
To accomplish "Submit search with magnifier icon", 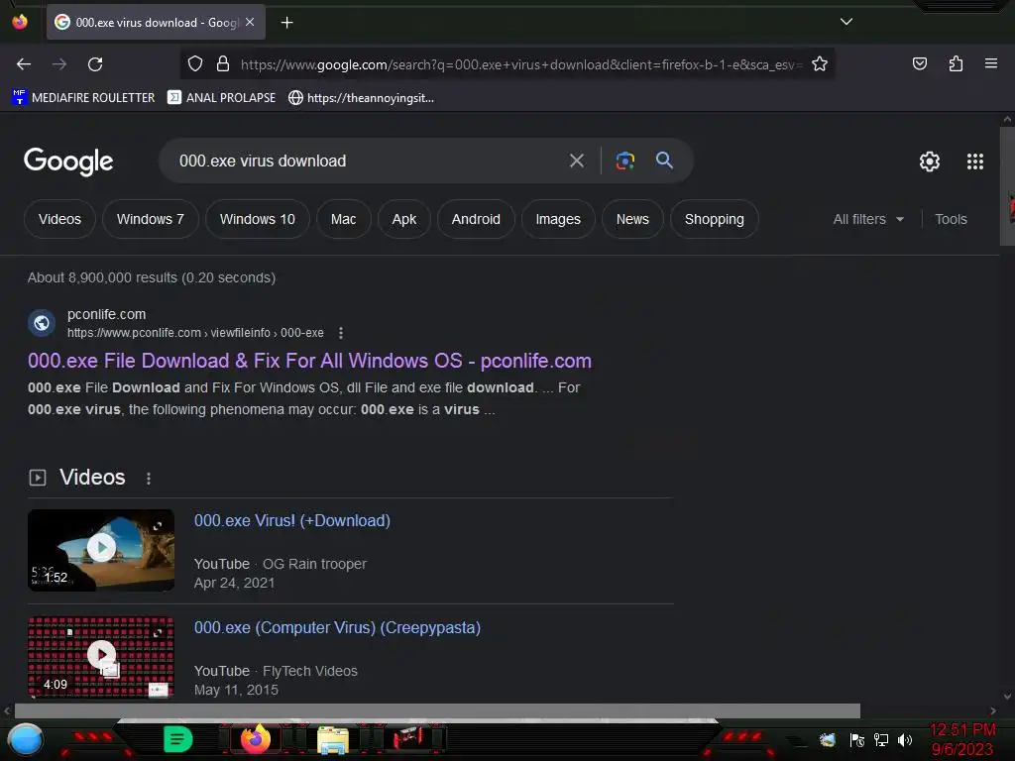I will 664,160.
